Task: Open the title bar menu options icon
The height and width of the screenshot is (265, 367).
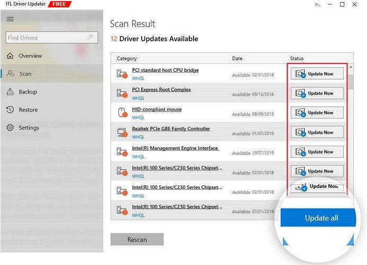Action: click(x=317, y=4)
